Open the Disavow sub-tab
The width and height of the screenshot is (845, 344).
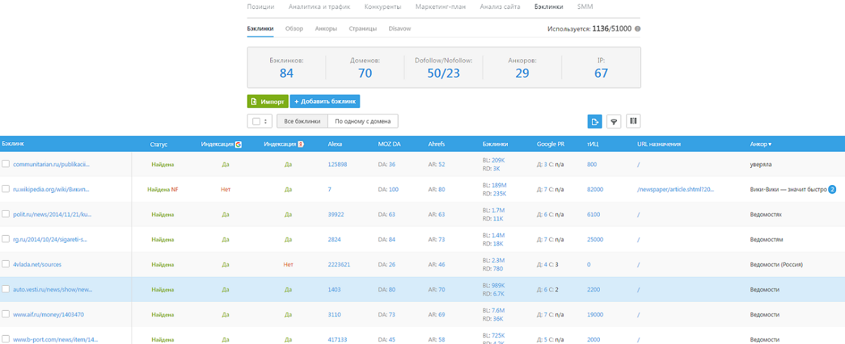click(x=400, y=29)
